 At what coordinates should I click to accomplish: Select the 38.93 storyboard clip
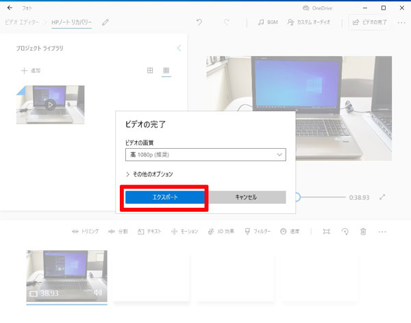pyautogui.click(x=67, y=276)
